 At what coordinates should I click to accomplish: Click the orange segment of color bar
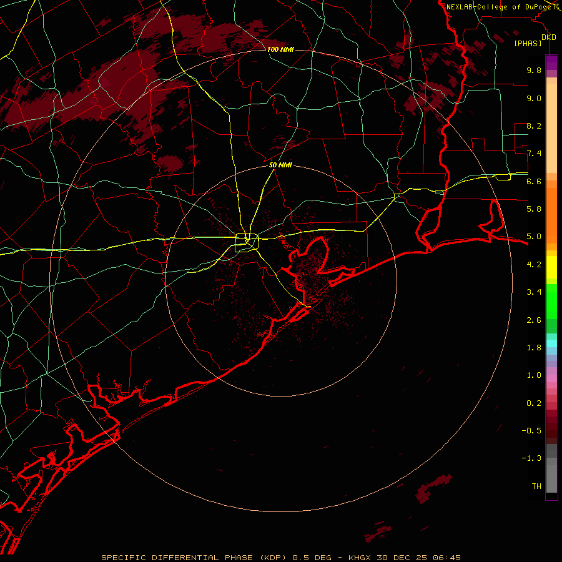(x=551, y=215)
